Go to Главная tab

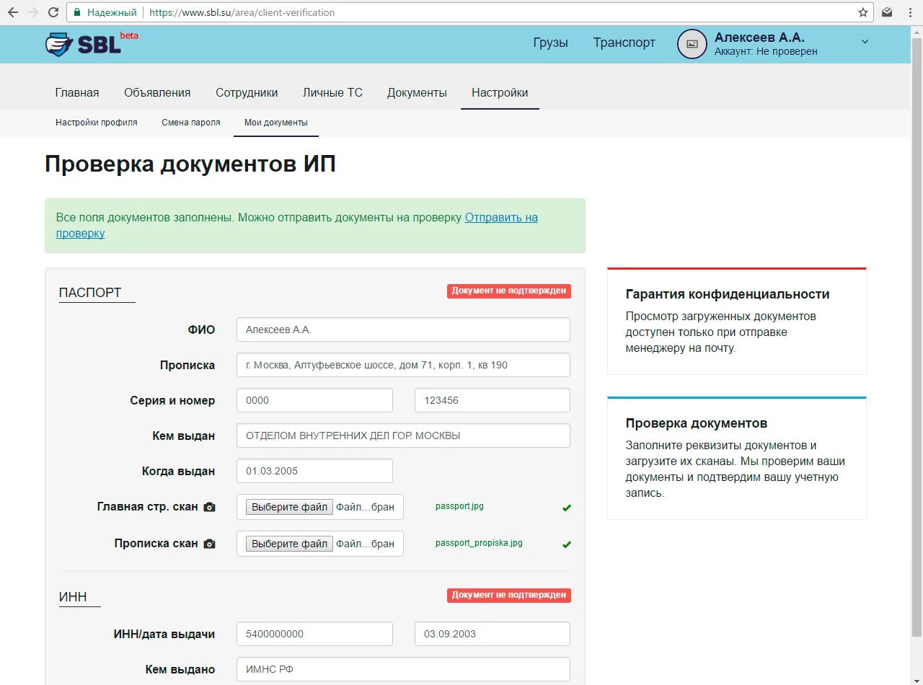(77, 92)
